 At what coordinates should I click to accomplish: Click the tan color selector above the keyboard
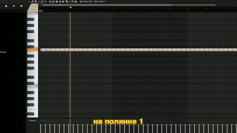tap(33, 8)
